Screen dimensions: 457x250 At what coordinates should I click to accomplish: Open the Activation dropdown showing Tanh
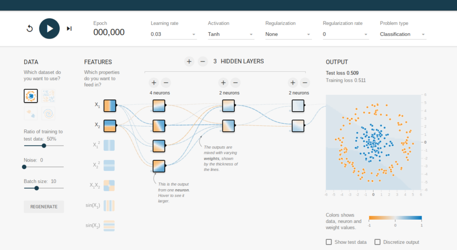[x=231, y=34]
